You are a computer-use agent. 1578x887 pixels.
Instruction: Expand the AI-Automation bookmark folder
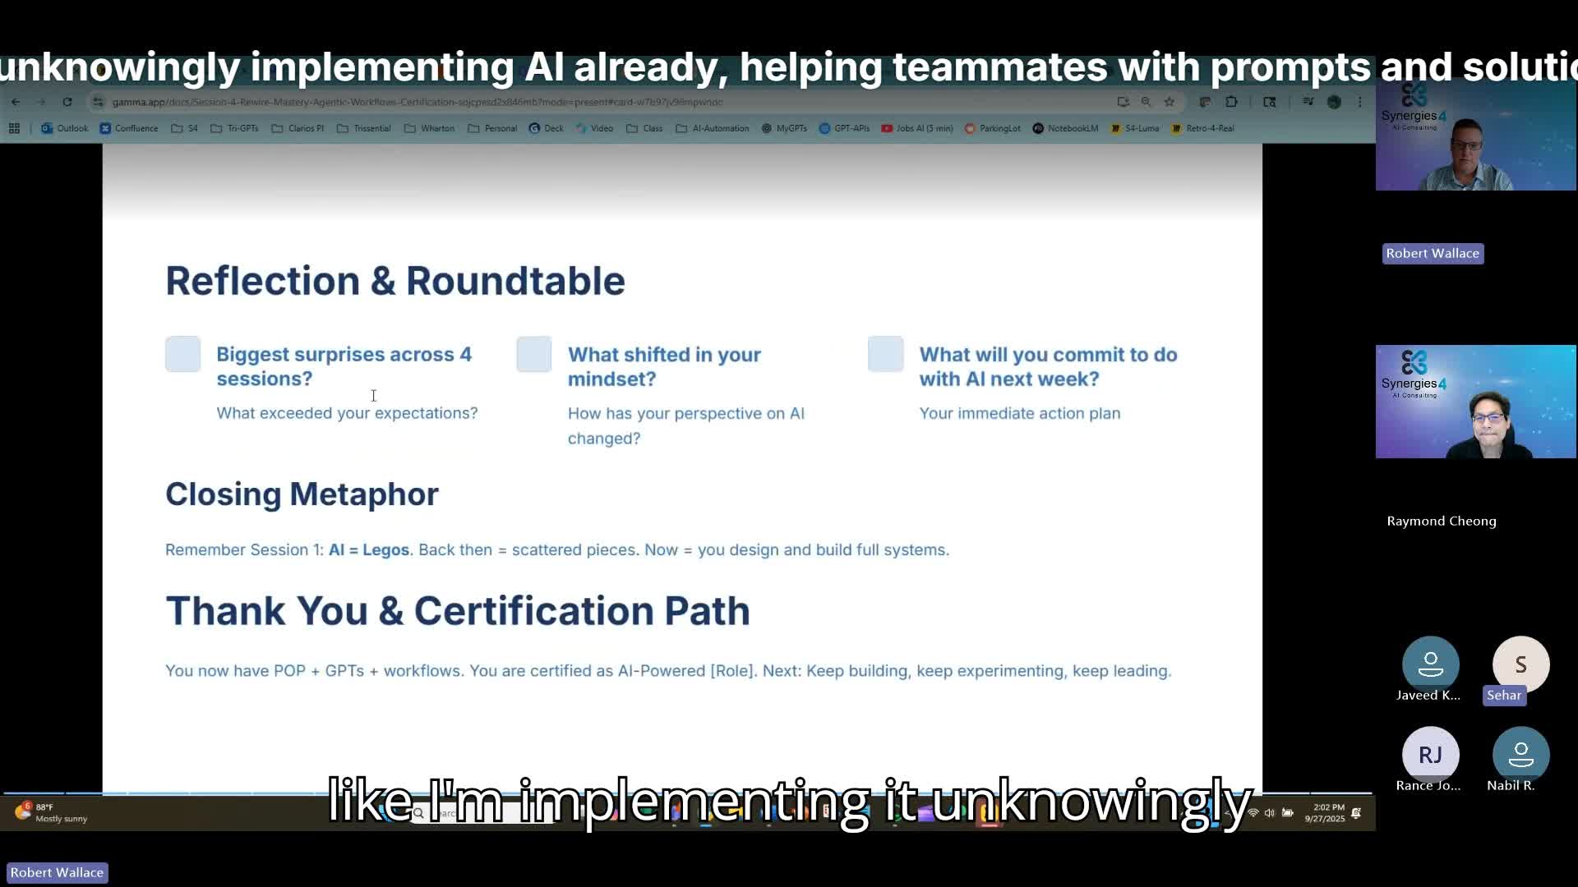tap(713, 128)
